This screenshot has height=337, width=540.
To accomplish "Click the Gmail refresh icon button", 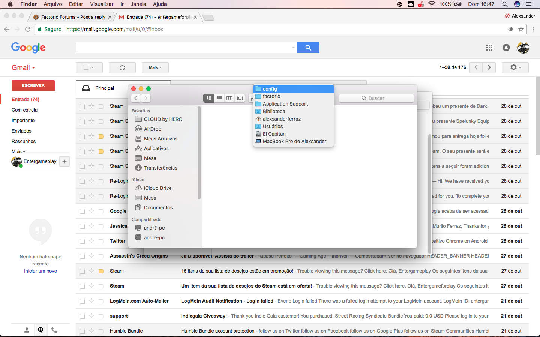I will coord(122,67).
